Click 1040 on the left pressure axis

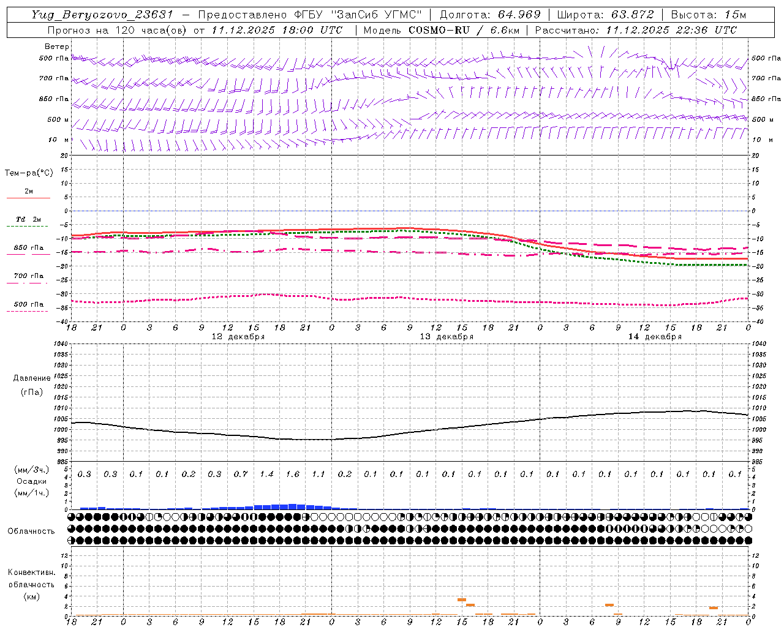click(61, 344)
